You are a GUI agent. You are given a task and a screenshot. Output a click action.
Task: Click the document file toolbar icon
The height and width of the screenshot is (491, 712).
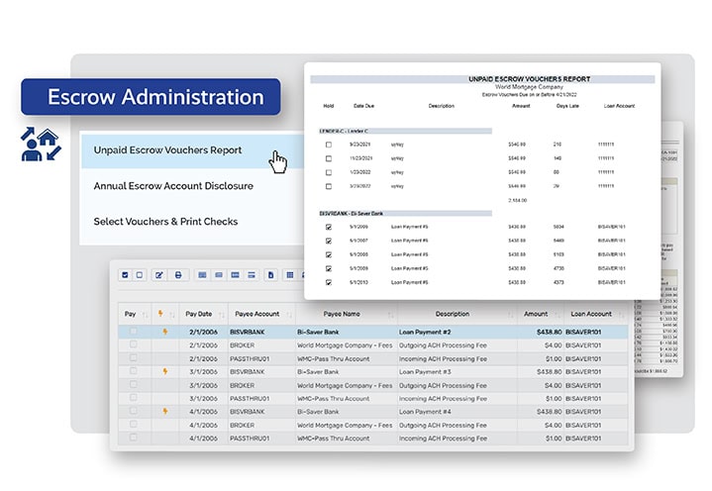click(271, 275)
